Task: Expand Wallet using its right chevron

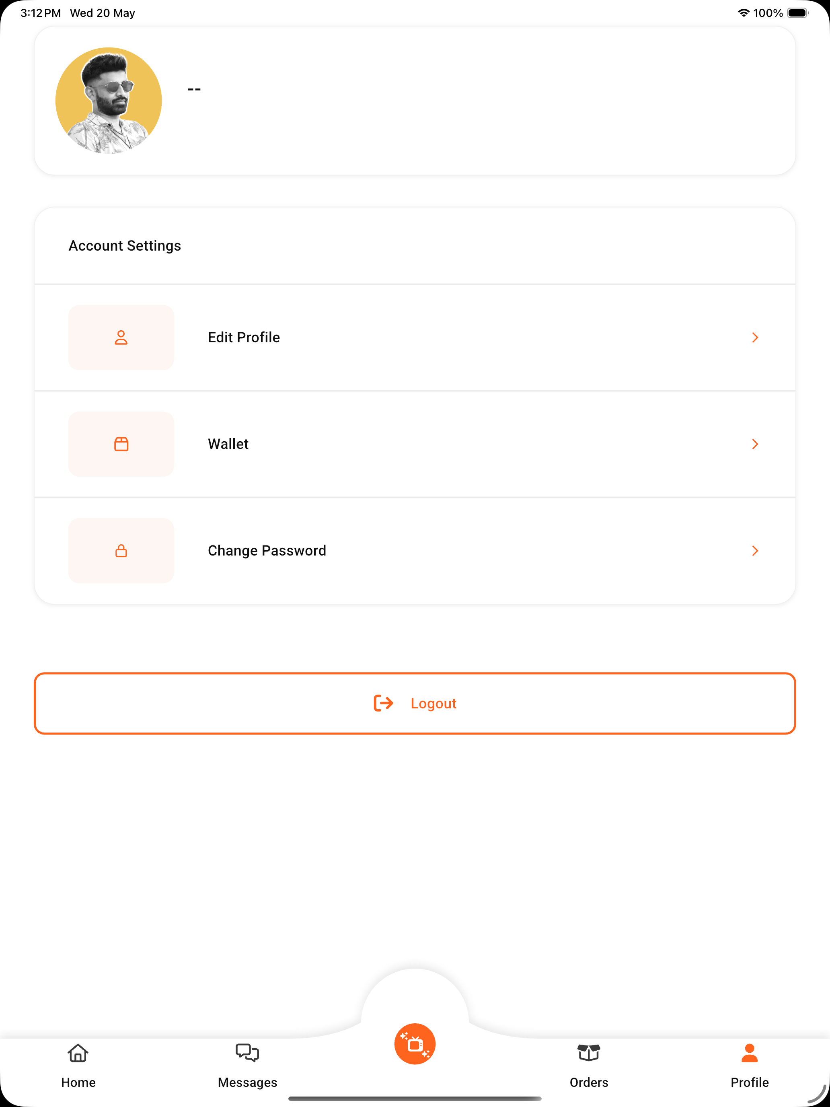Action: click(x=755, y=444)
